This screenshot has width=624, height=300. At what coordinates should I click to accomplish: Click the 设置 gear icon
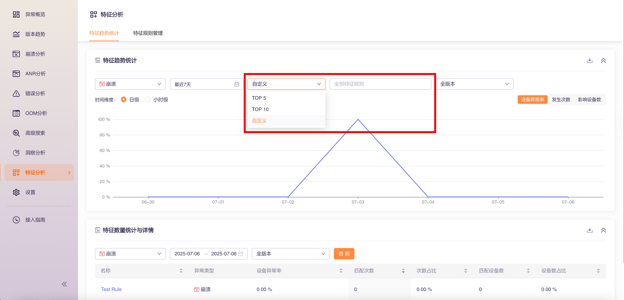click(x=16, y=192)
